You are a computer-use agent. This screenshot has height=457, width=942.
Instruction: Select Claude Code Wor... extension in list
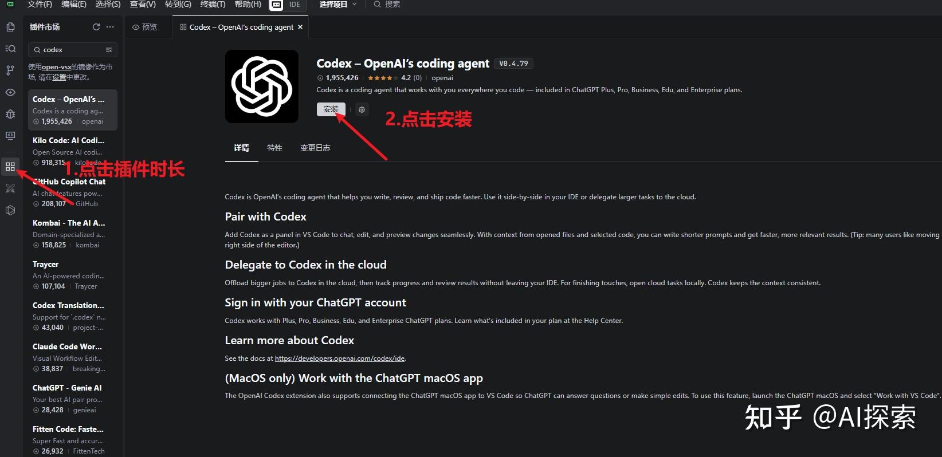(73, 357)
